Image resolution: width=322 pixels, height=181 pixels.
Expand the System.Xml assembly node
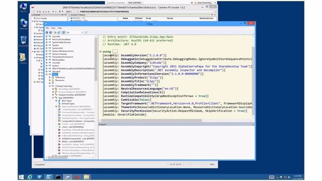tap(47, 48)
